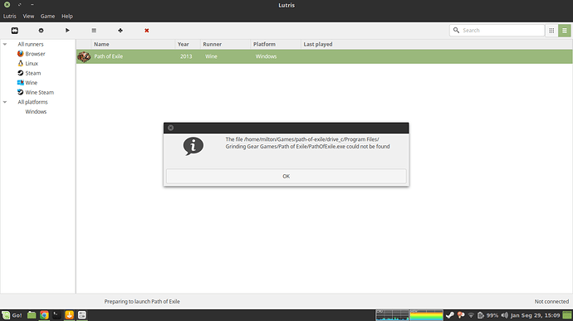
Task: Open the file manager from the taskbar
Action: (32, 315)
